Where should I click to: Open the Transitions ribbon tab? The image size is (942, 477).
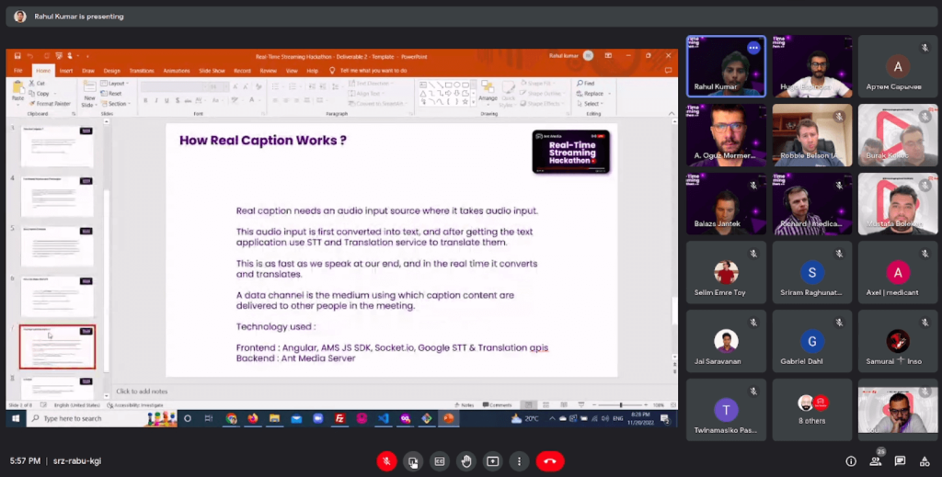142,71
